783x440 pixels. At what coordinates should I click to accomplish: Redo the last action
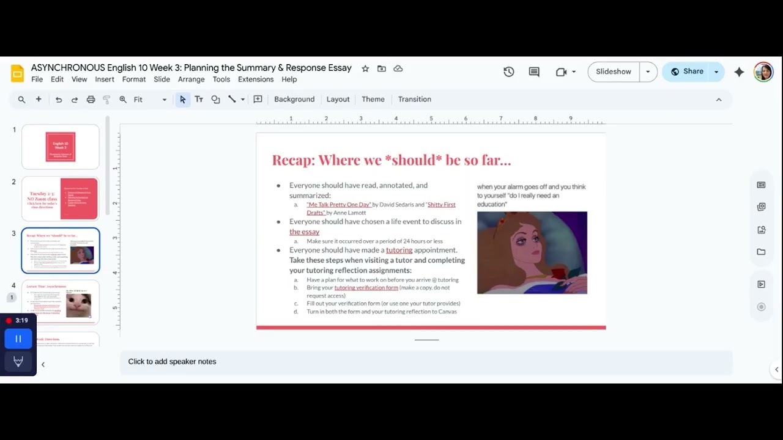click(x=75, y=99)
